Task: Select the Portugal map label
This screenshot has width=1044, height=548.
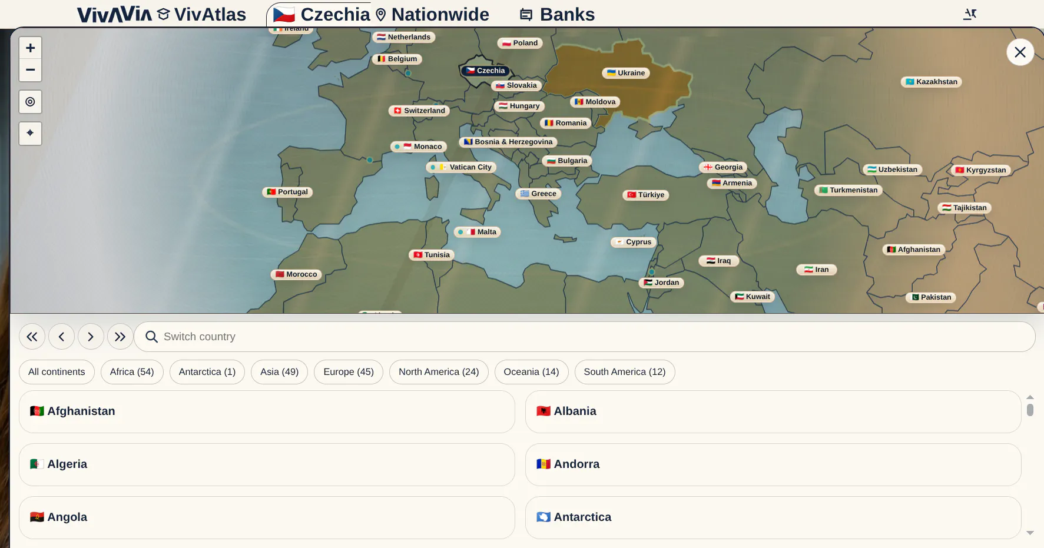Action: click(x=287, y=192)
